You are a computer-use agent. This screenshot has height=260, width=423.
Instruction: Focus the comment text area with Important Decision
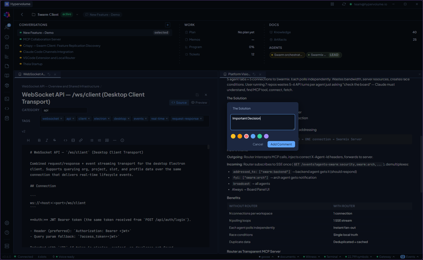point(262,122)
